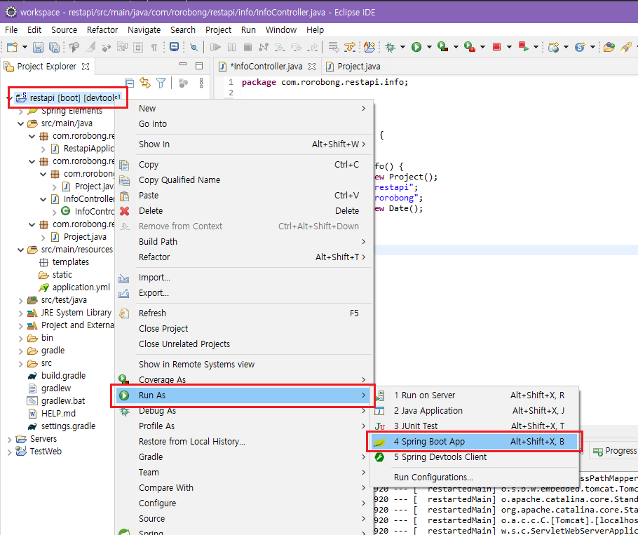Expand the JRE System Library node
Screen dimensions: 638x535
pyautogui.click(x=21, y=313)
